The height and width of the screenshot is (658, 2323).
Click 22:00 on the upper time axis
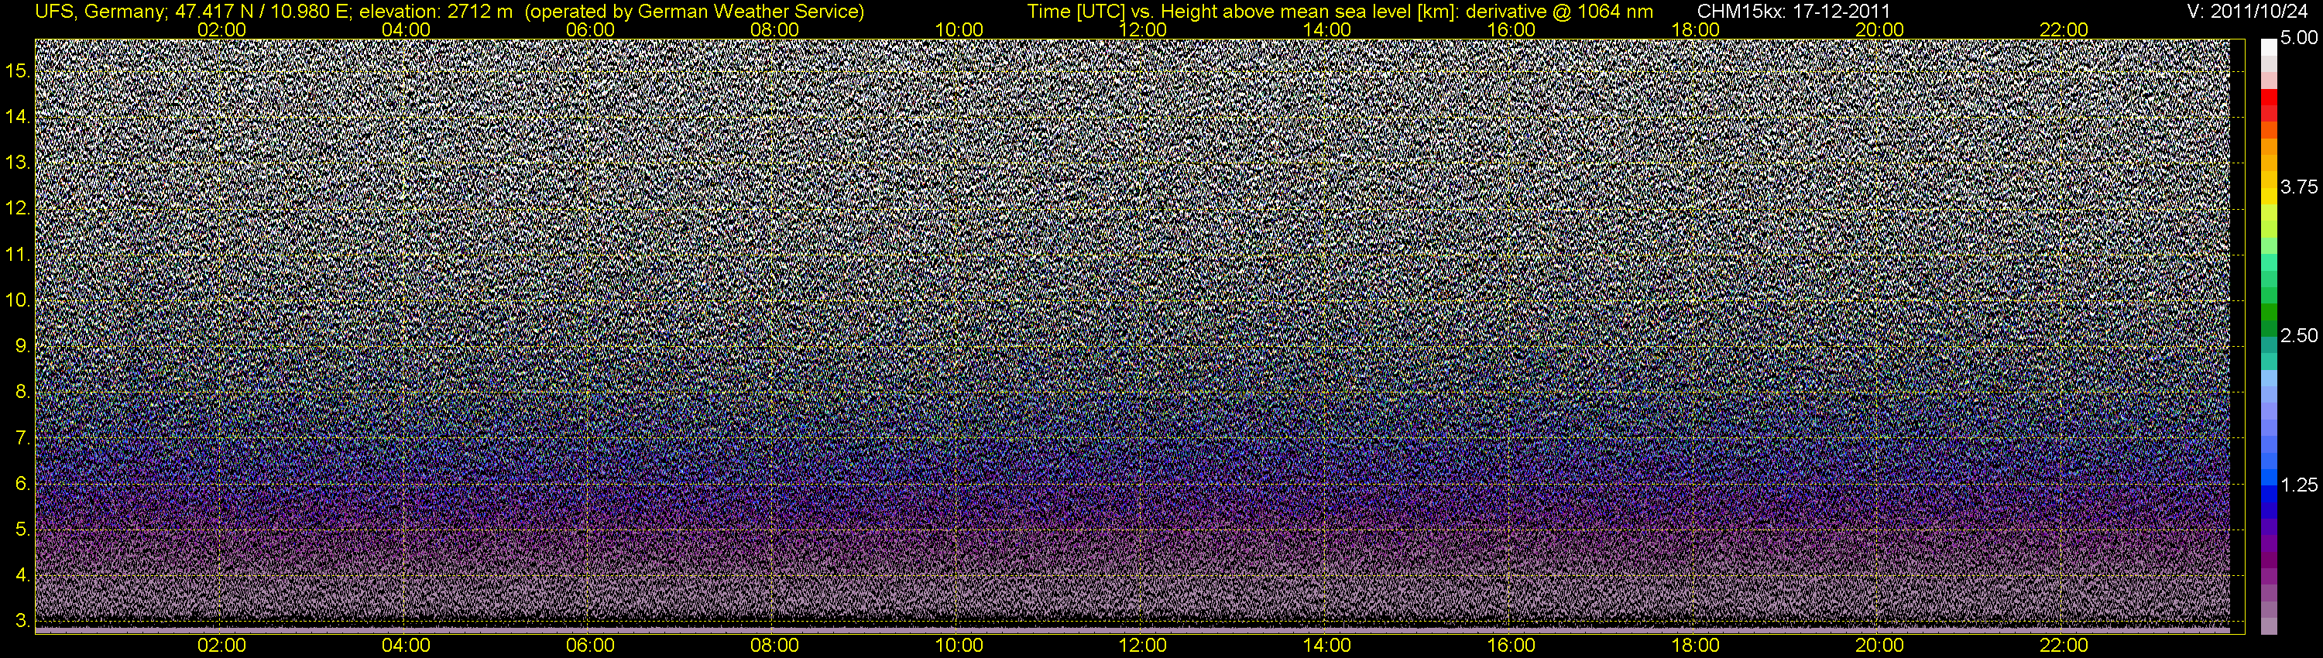[x=2064, y=29]
